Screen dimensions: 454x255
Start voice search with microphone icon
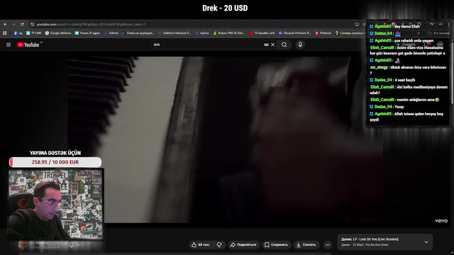(x=300, y=45)
